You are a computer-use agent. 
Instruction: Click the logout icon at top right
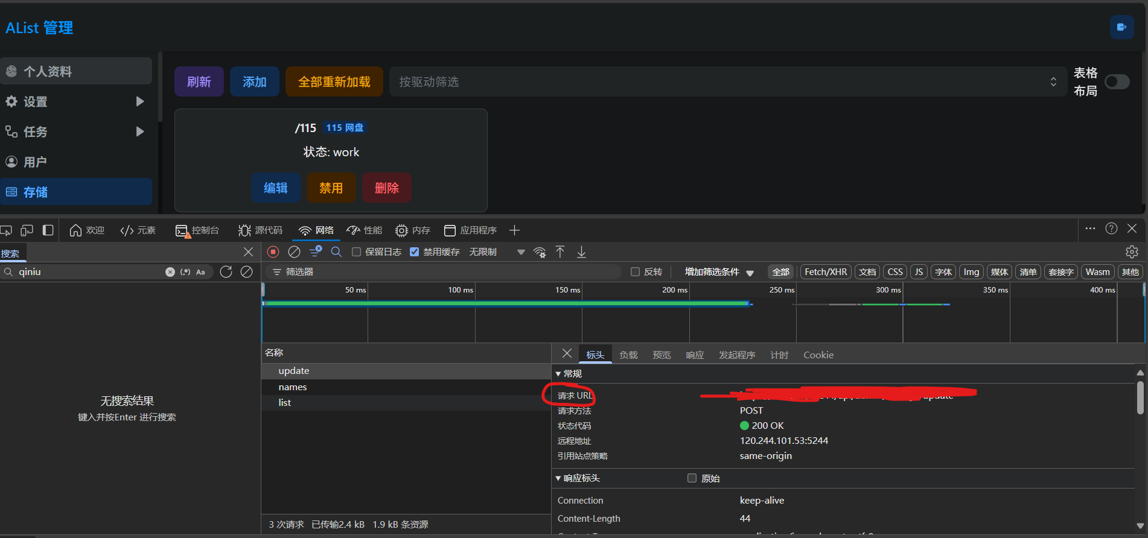(1121, 27)
